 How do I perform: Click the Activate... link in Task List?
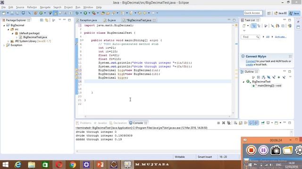tap(280, 37)
